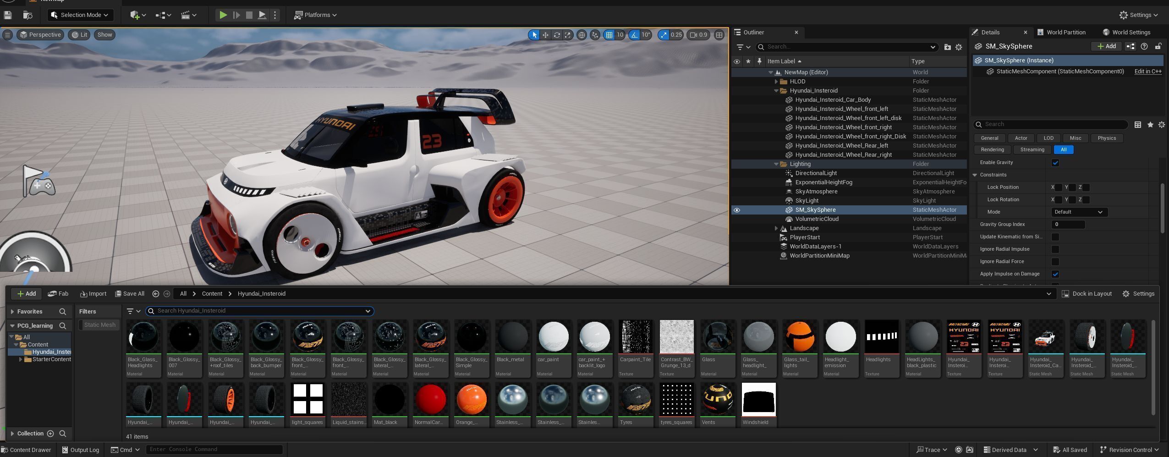The image size is (1169, 457).
Task: Select Hyundai_Insteroid_Car_Body actor
Action: (833, 100)
